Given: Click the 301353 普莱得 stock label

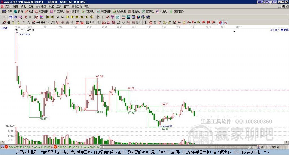Looking at the screenshot, I should coord(279,30).
